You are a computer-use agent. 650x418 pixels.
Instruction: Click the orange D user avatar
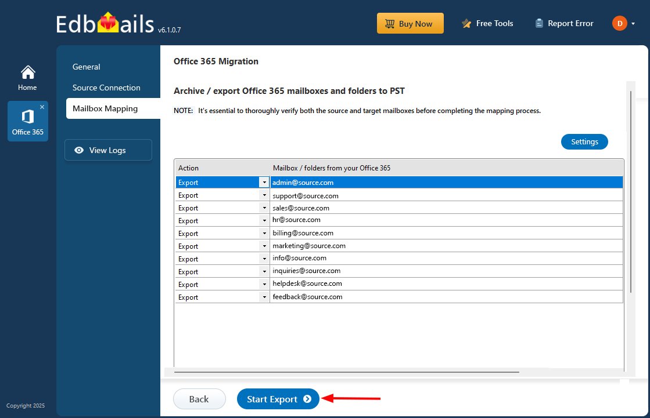tap(620, 23)
